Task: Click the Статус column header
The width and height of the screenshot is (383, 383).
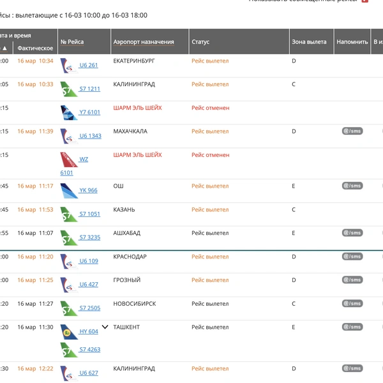Action: (x=200, y=41)
